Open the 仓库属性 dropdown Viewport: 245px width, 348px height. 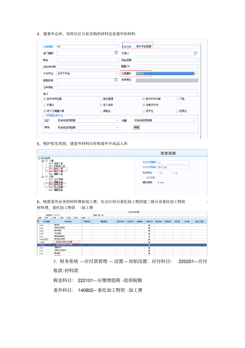coord(196,73)
